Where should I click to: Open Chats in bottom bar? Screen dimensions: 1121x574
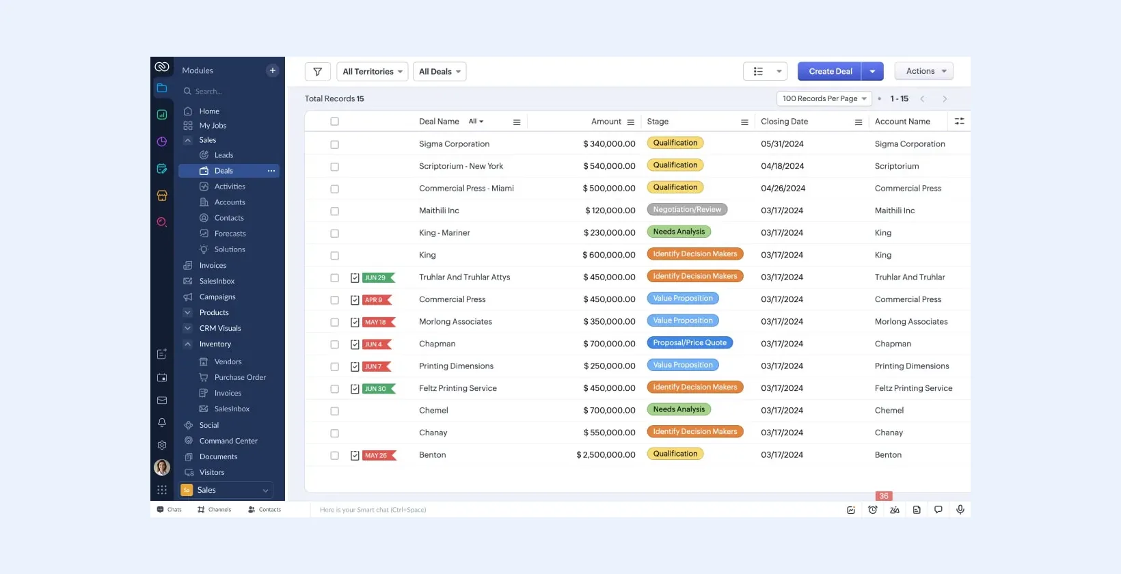coord(170,510)
